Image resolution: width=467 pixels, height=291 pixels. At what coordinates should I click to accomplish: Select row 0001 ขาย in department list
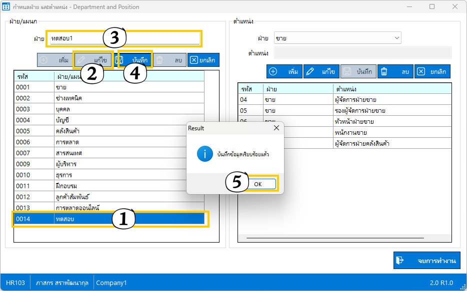click(x=109, y=87)
